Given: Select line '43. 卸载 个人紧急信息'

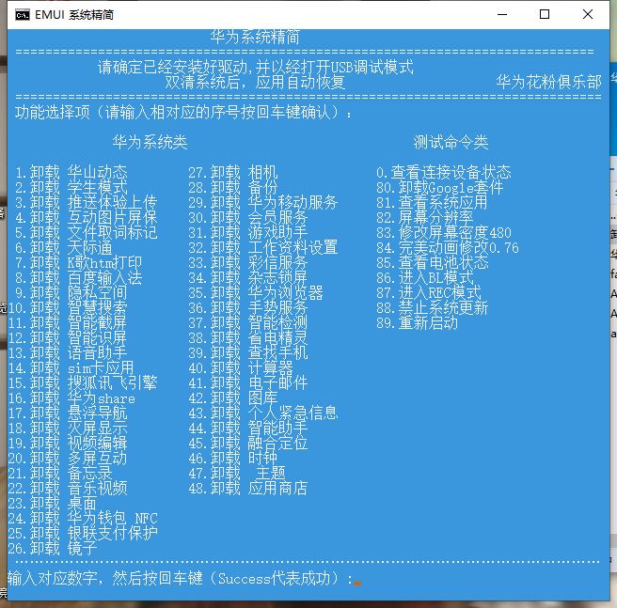Looking at the screenshot, I should coord(262,413).
